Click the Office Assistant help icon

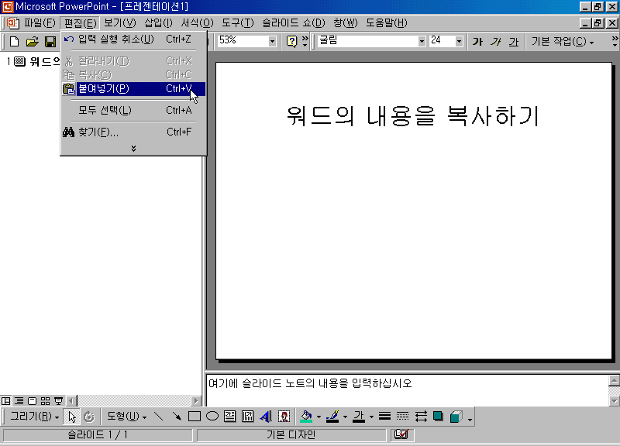pyautogui.click(x=292, y=41)
